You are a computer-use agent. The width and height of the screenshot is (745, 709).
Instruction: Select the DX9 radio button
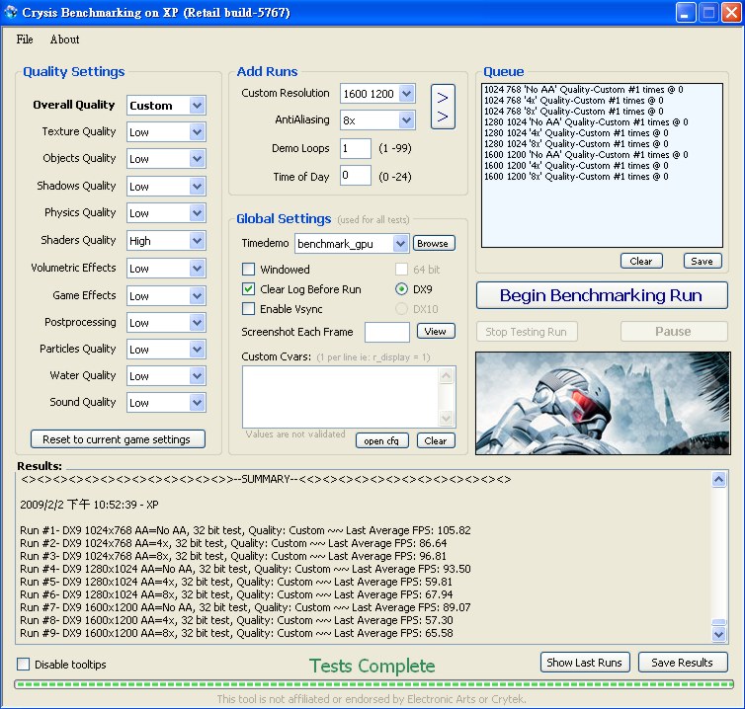tap(401, 288)
